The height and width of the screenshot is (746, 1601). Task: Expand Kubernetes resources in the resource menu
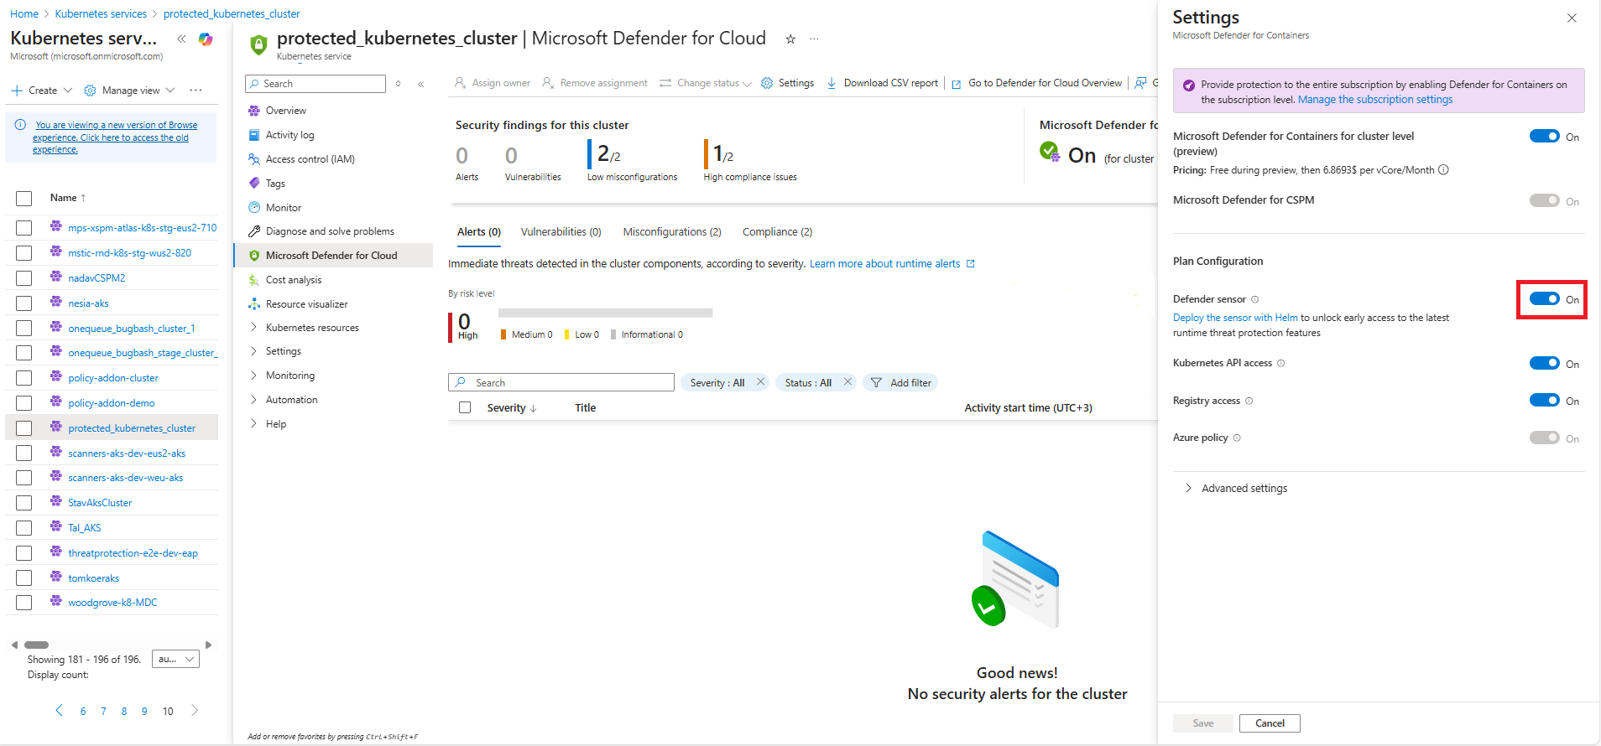pos(253,328)
